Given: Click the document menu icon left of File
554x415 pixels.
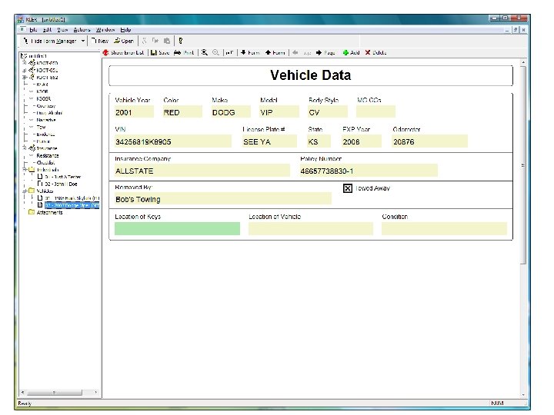Looking at the screenshot, I should (x=22, y=29).
